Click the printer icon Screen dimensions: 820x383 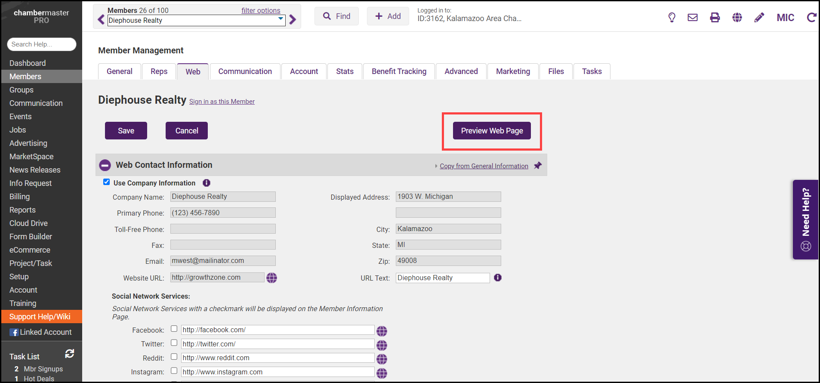pyautogui.click(x=715, y=18)
